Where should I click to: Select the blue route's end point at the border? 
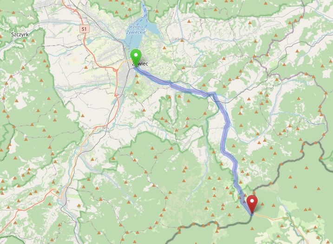point(252,214)
